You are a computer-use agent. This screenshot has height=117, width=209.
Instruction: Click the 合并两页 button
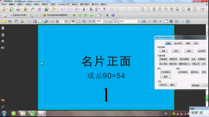click(x=202, y=51)
